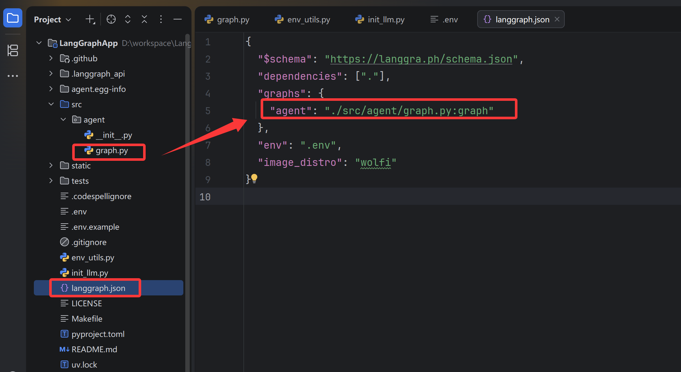Click the .gitignore ignore icon
681x372 pixels.
(x=65, y=242)
